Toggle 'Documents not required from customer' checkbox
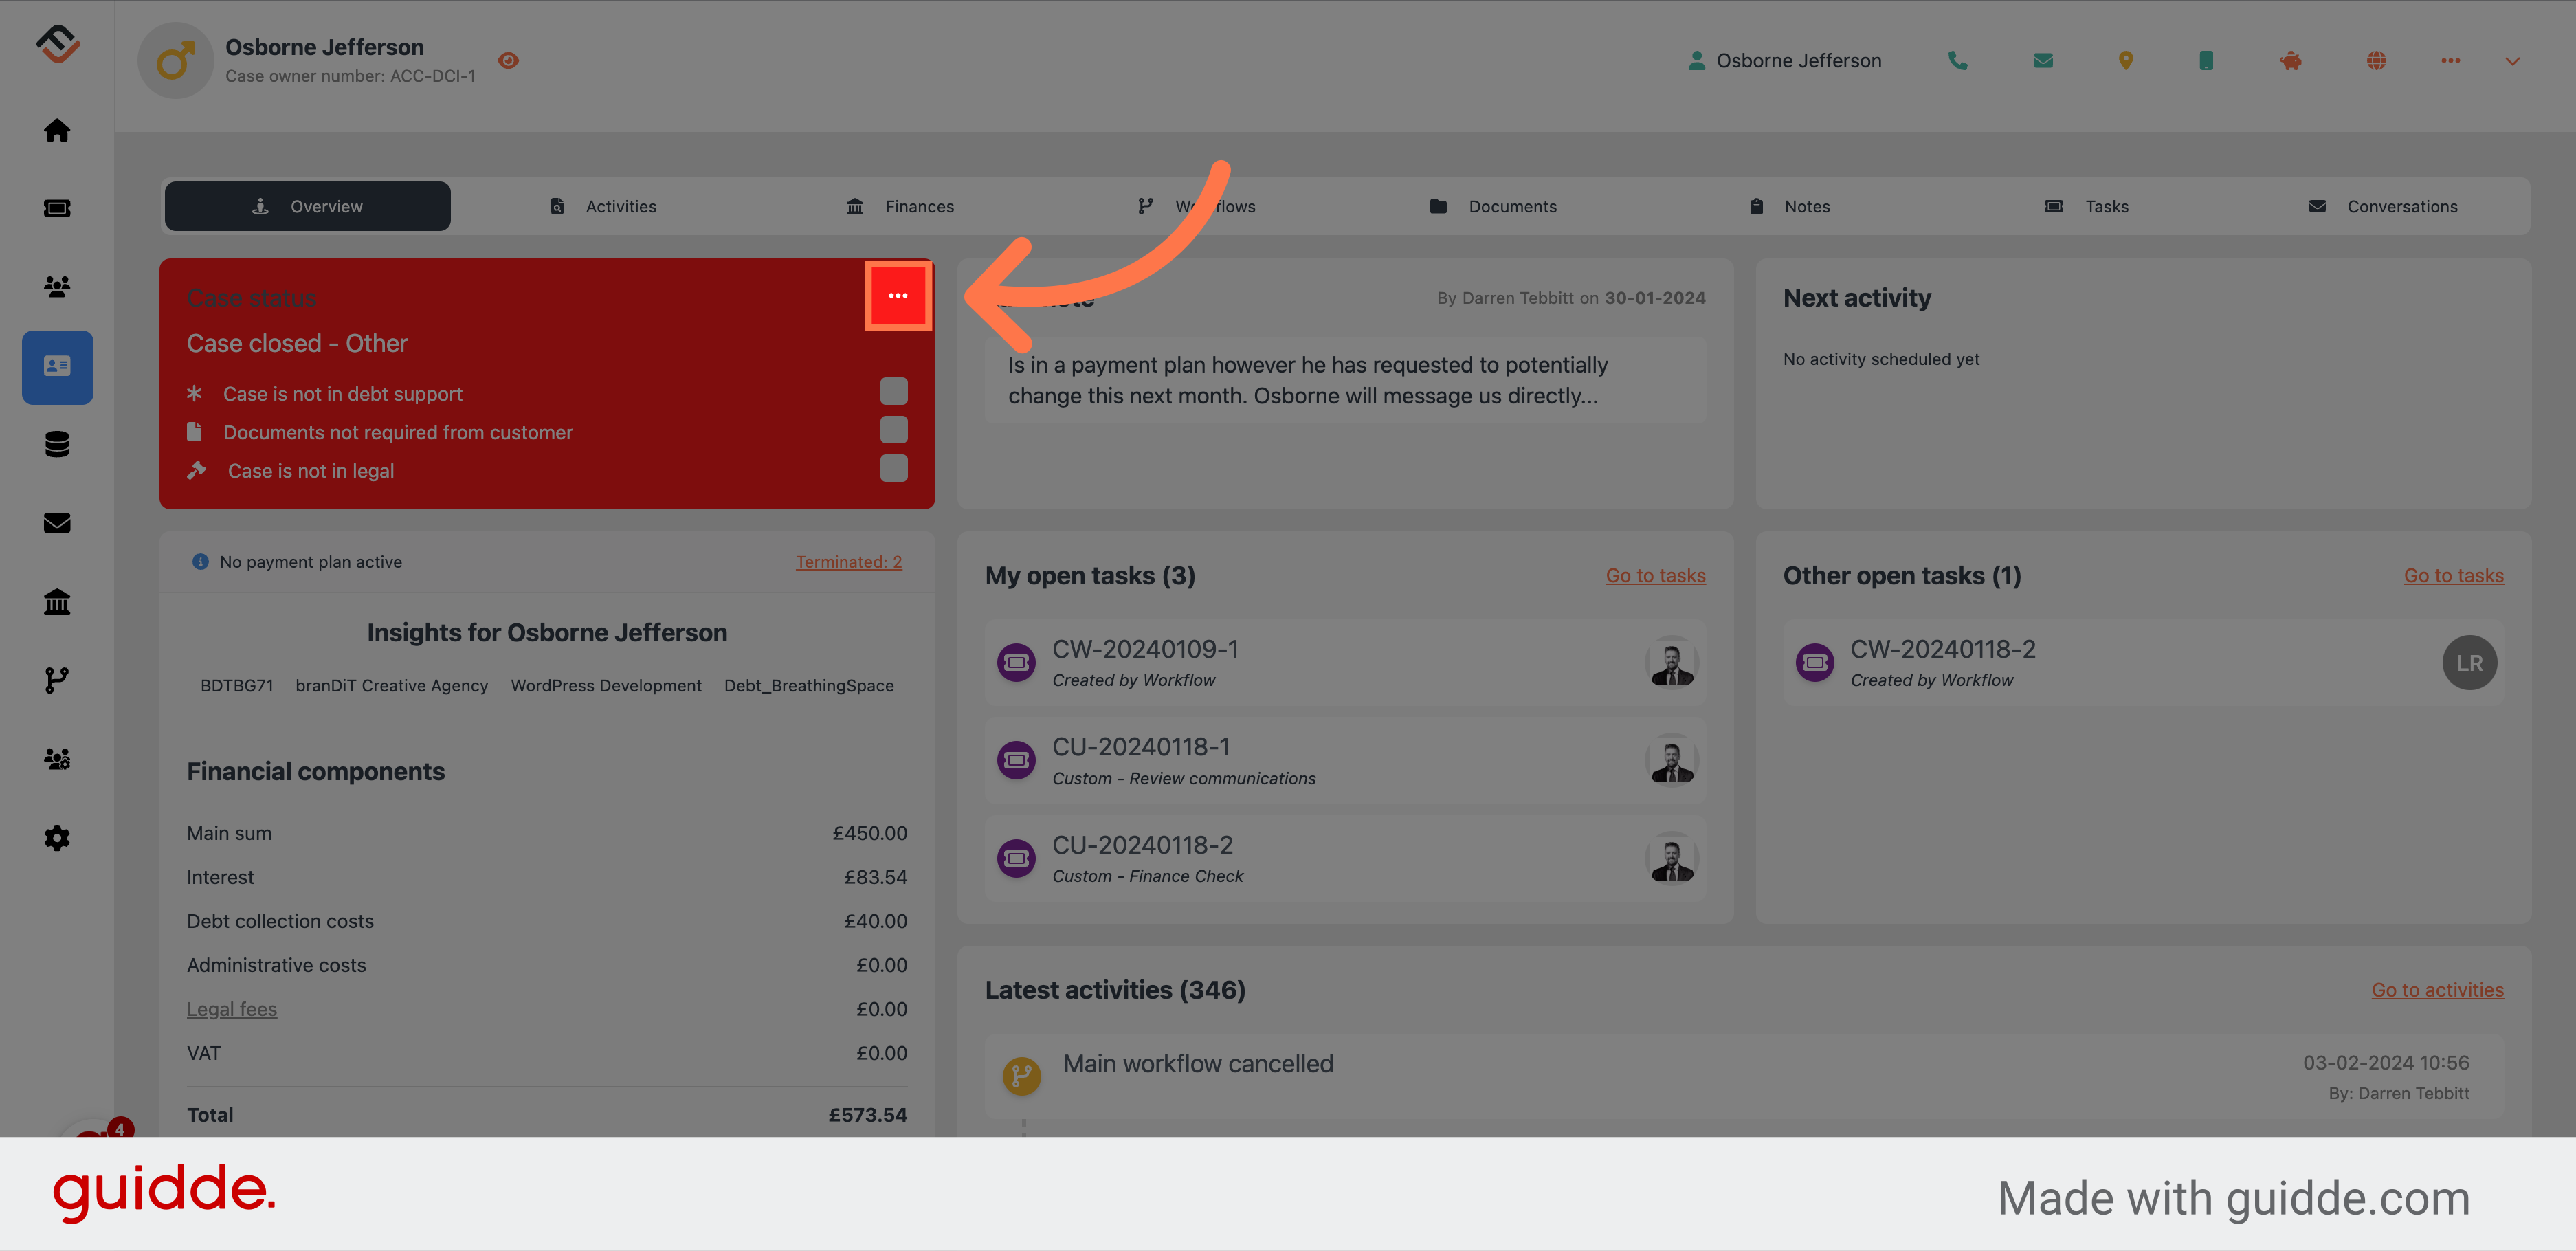Viewport: 2576px width, 1251px height. (x=896, y=431)
